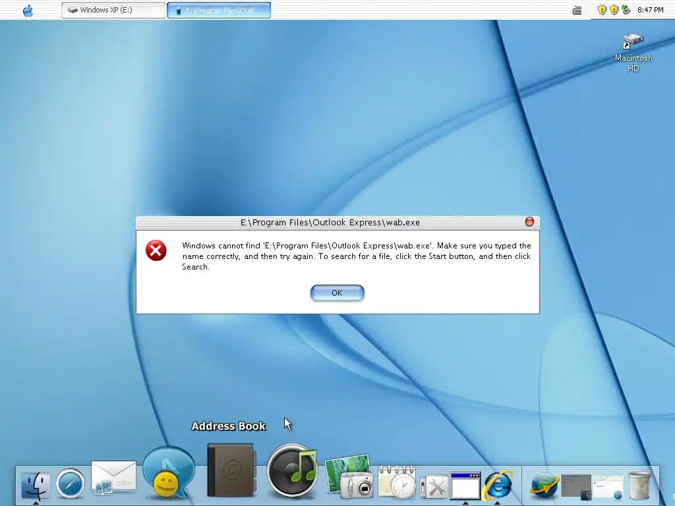Restore the white minimized window thumbnail in dock
675x506 pixels.
pos(608,487)
